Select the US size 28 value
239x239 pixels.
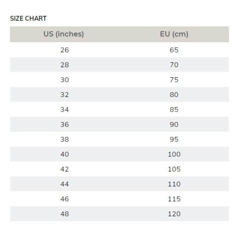pyautogui.click(x=65, y=65)
